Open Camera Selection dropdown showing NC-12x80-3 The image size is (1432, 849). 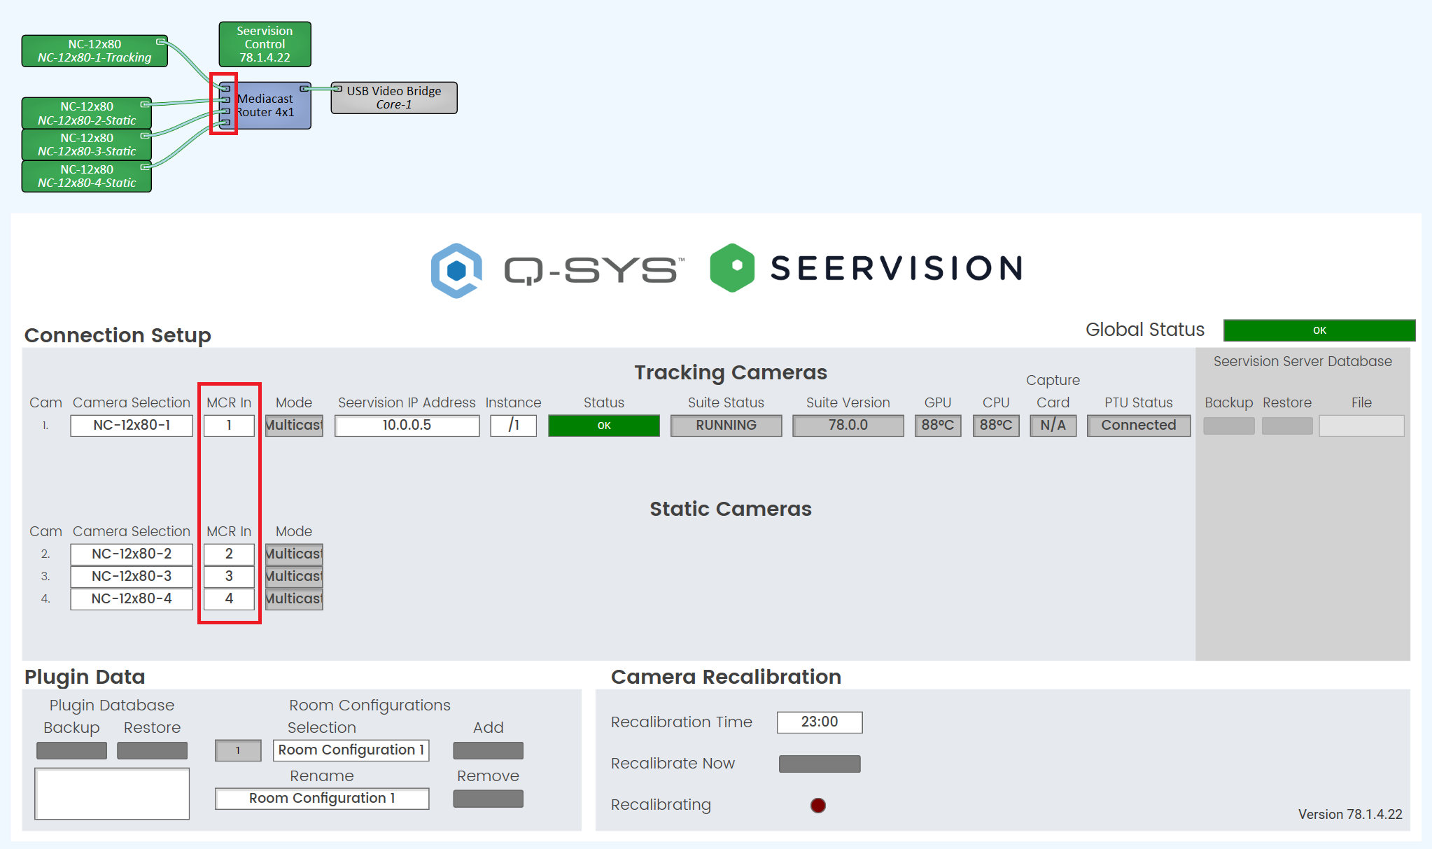(x=132, y=577)
